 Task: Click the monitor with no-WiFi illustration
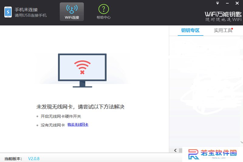tap(82, 71)
